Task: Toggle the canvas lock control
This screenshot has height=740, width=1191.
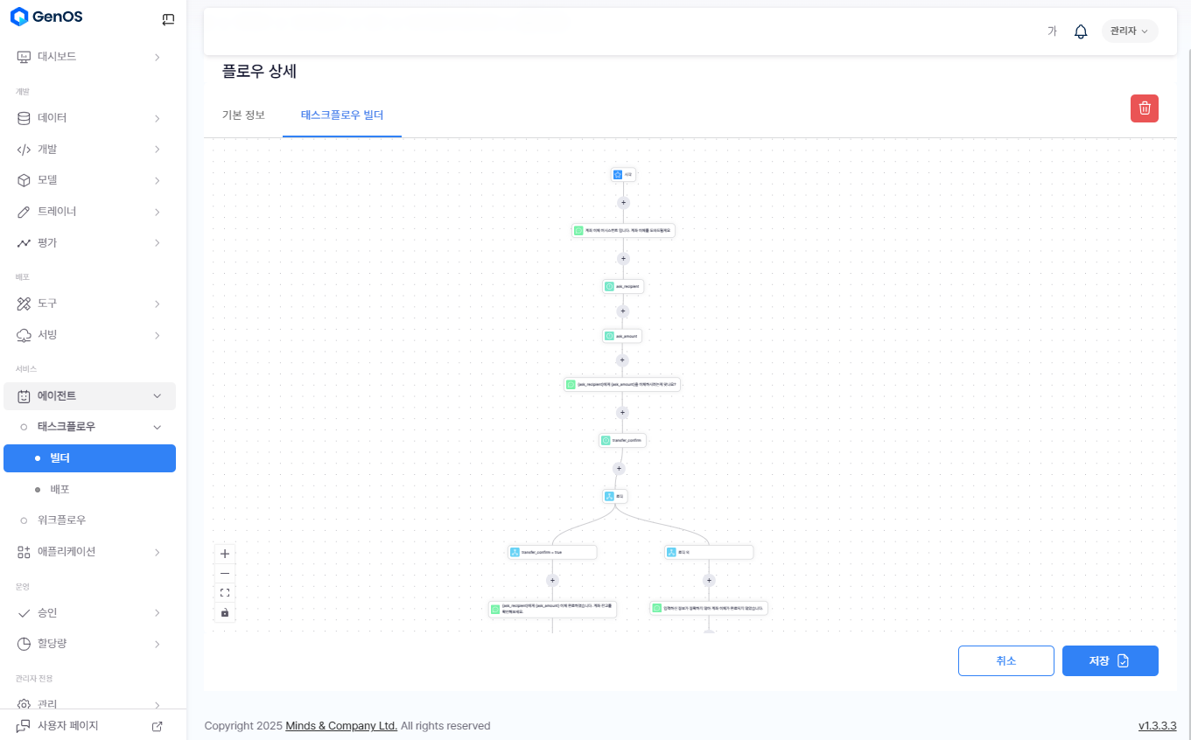Action: [225, 612]
